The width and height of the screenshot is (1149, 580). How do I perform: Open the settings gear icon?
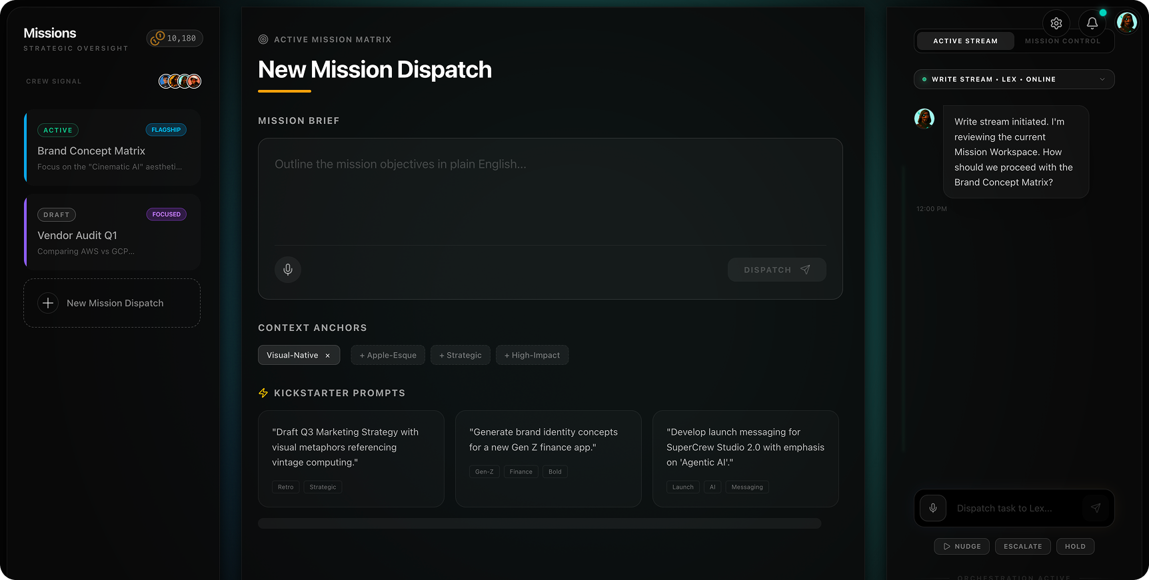pyautogui.click(x=1056, y=23)
